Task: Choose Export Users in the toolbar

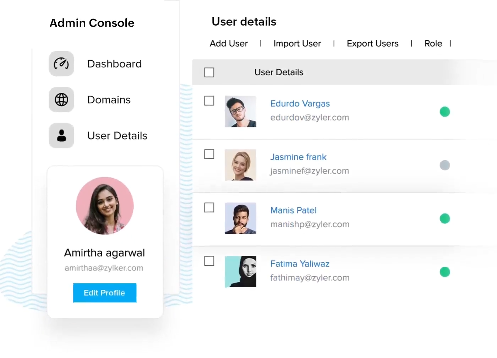Action: click(372, 44)
